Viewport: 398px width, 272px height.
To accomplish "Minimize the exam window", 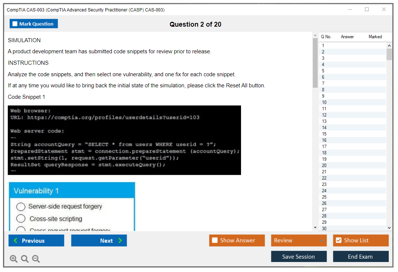I will 350,10.
